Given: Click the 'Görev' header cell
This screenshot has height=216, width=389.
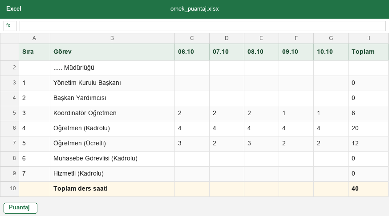Looking at the screenshot, I should [x=113, y=52].
